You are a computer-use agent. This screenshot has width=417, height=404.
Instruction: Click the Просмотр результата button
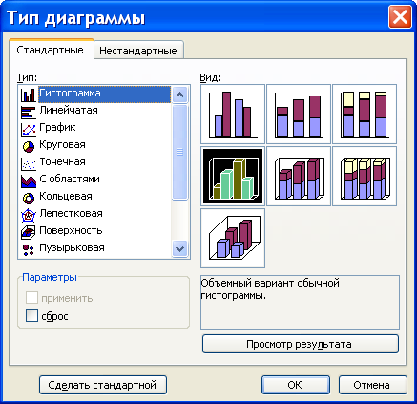pos(301,344)
